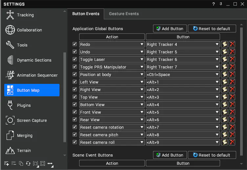Click the sidebar vertical scrollbar
247x170 pixels.
pyautogui.click(x=65, y=97)
